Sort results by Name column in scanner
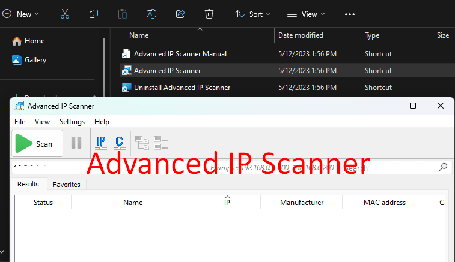The height and width of the screenshot is (262, 455). (x=133, y=203)
